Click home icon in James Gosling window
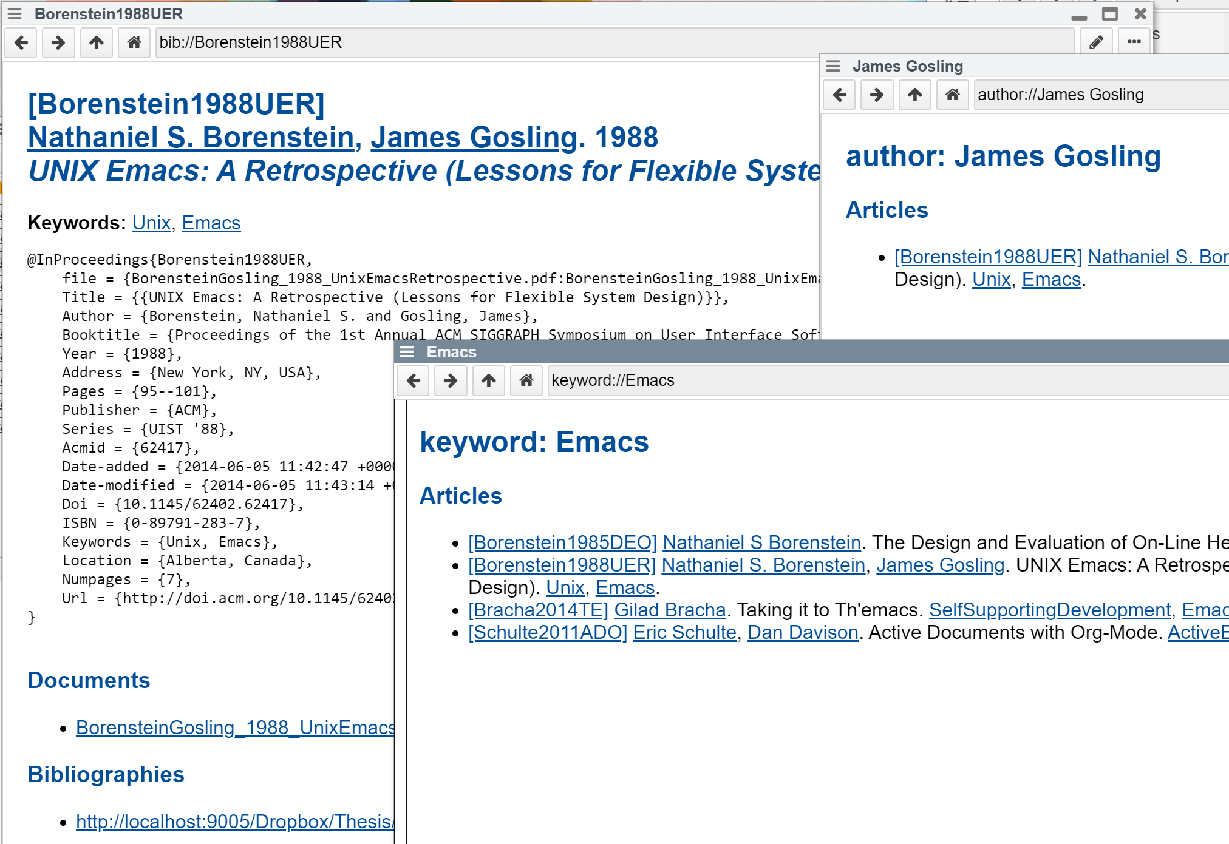The width and height of the screenshot is (1229, 844). (x=952, y=95)
